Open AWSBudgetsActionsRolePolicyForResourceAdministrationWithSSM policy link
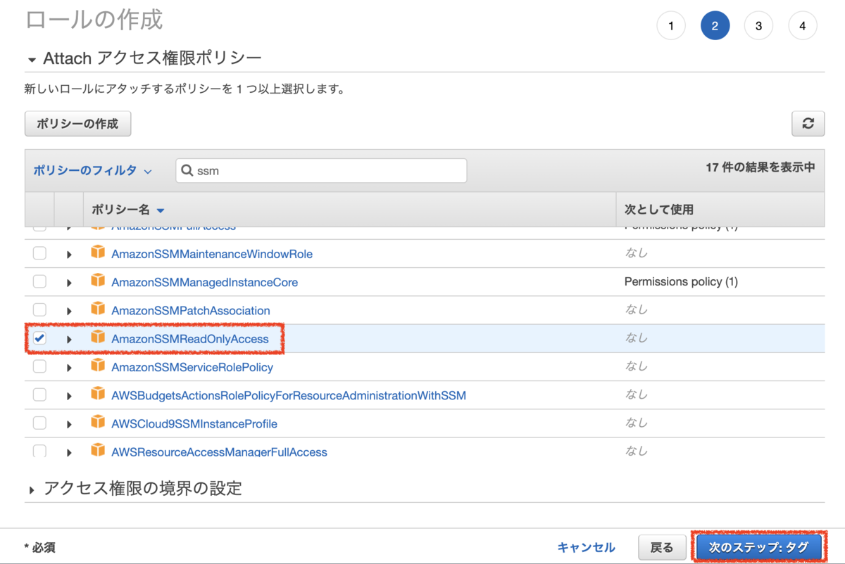Image resolution: width=845 pixels, height=564 pixels. [x=289, y=395]
